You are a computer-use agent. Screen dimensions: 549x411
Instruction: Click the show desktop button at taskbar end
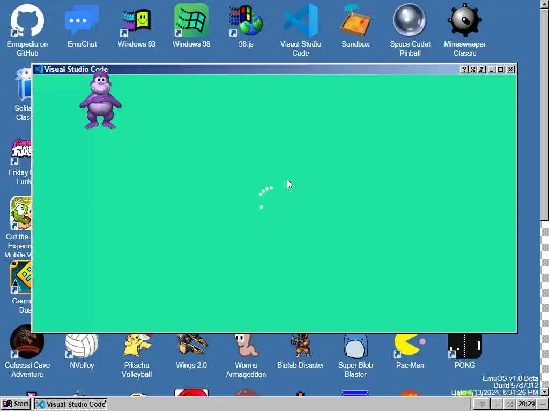tap(544, 405)
